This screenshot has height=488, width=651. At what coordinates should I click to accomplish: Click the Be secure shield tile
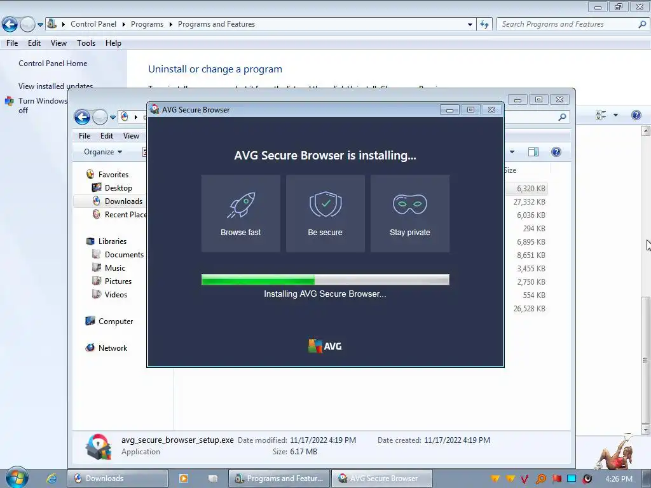tap(325, 213)
